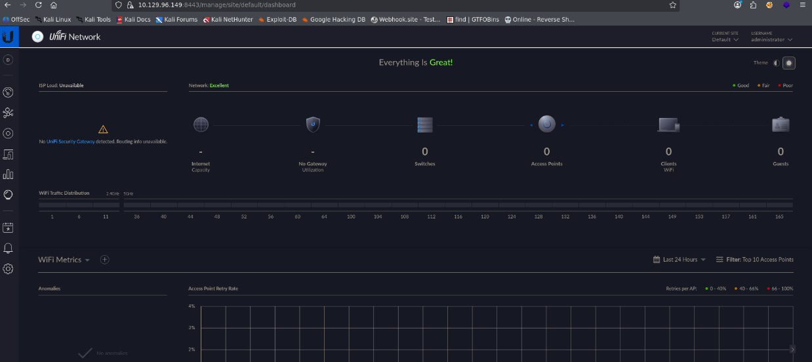Open the Events calendar sidebar icon
Image resolution: width=812 pixels, height=362 pixels.
[x=8, y=228]
